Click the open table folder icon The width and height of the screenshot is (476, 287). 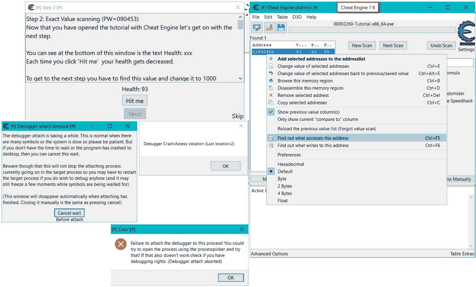coord(270,27)
